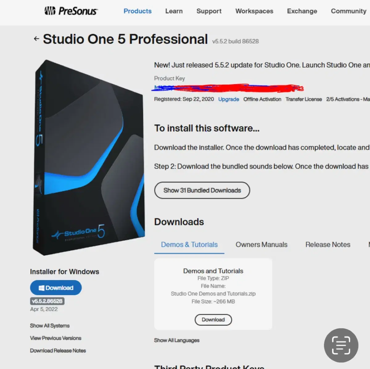Expand Show All Systems

pyautogui.click(x=50, y=326)
